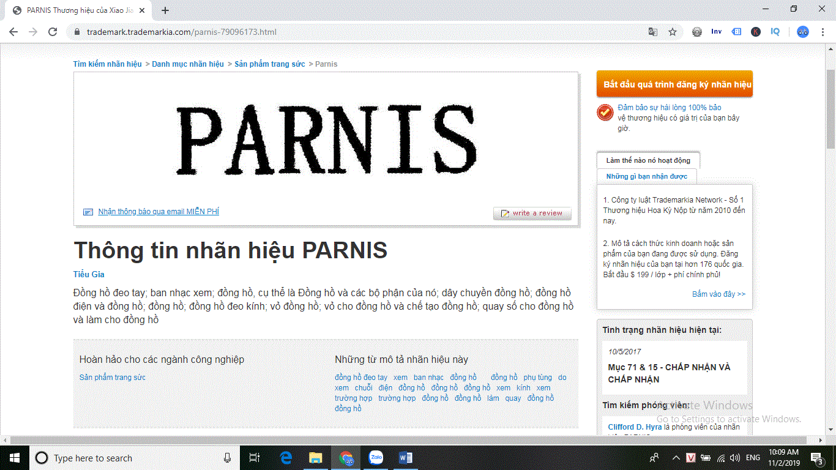Open Wi-Fi network settings icon
Image resolution: width=836 pixels, height=470 pixels.
721,458
